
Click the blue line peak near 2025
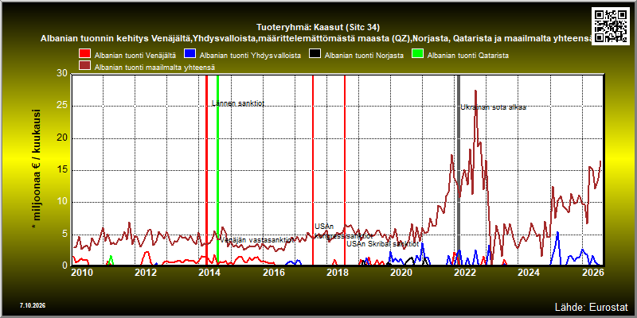point(558,233)
